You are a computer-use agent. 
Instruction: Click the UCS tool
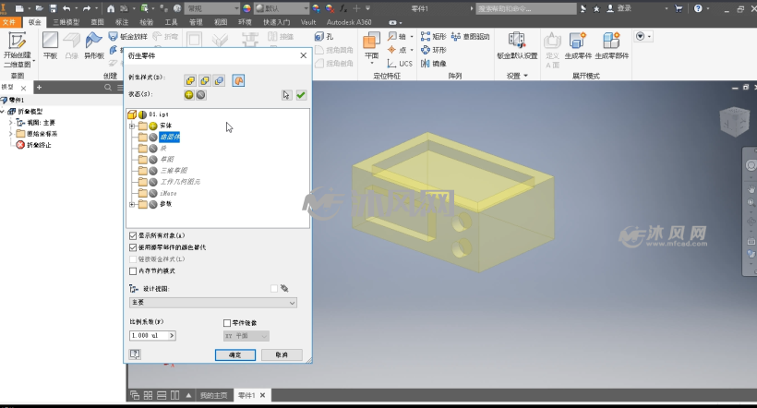click(x=400, y=64)
